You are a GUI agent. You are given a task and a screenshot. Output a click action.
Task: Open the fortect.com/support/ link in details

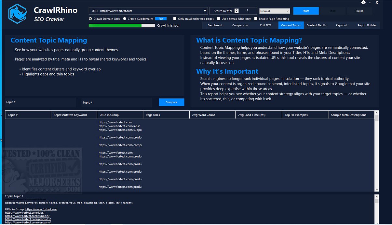(27, 216)
